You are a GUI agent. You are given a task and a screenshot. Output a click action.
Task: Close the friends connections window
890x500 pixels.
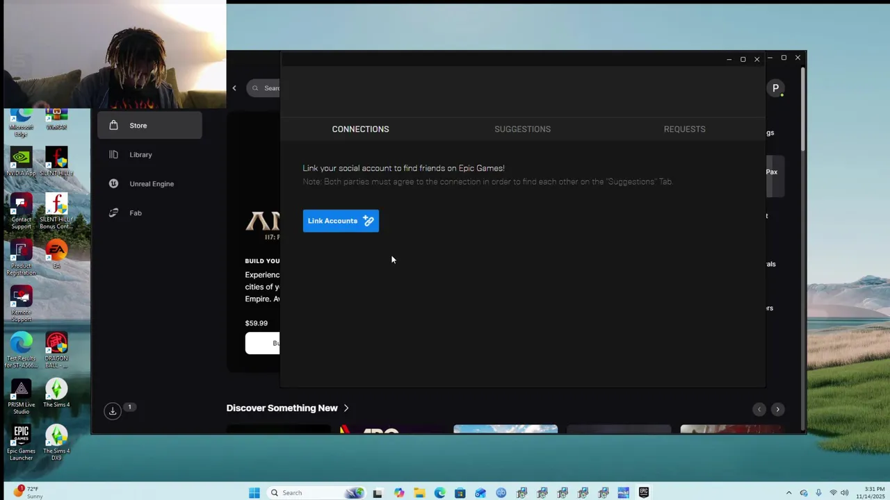[x=756, y=60]
